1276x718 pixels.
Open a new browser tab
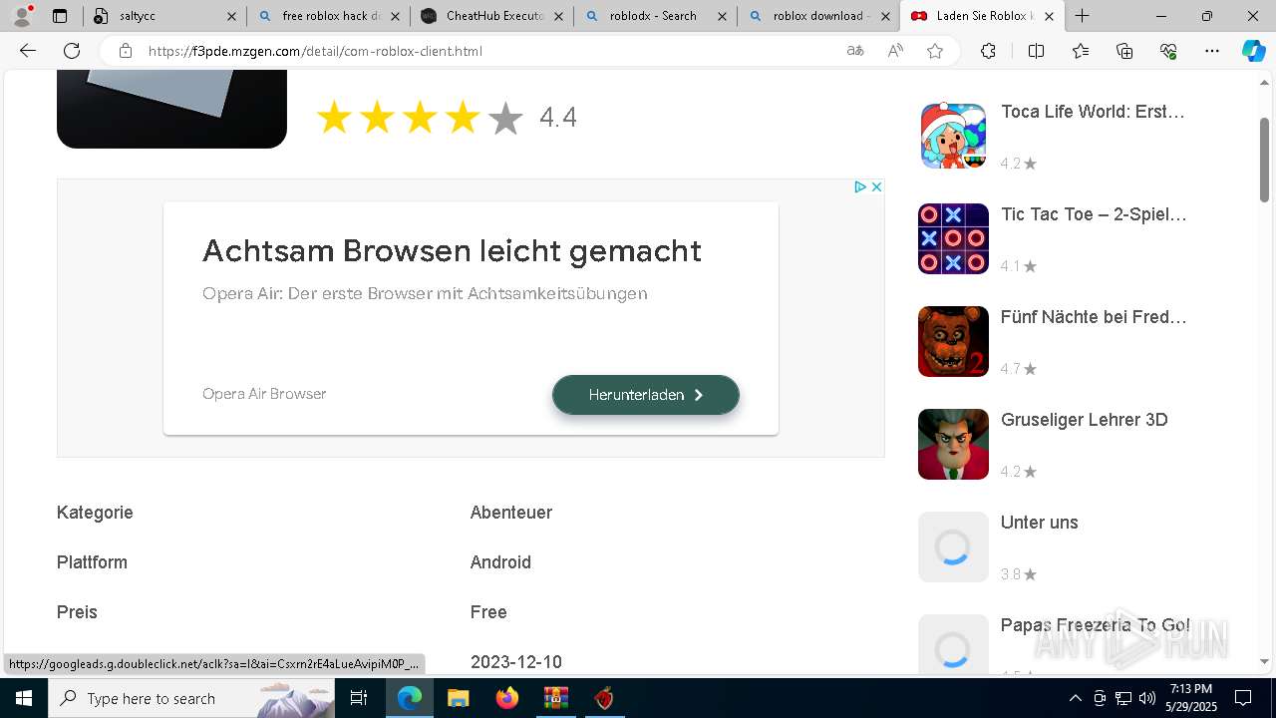tap(1082, 16)
